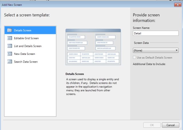Select the Details Screen template label
This screenshot has width=183, height=130.
click(x=23, y=31)
